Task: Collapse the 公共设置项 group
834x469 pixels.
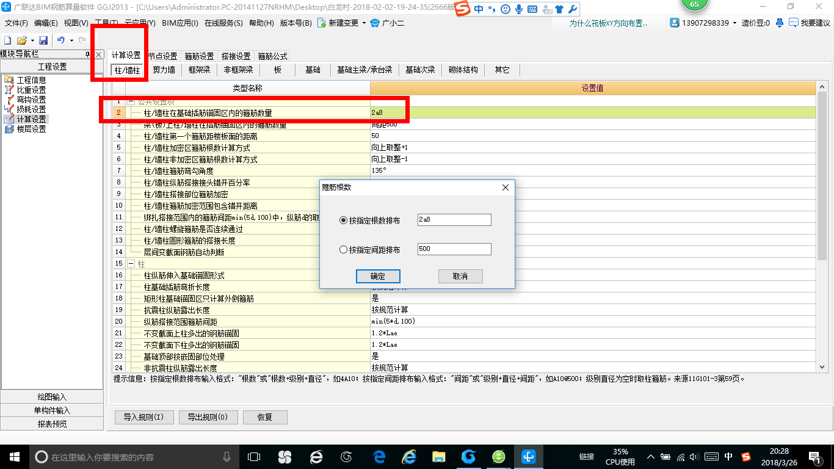Action: pos(131,101)
